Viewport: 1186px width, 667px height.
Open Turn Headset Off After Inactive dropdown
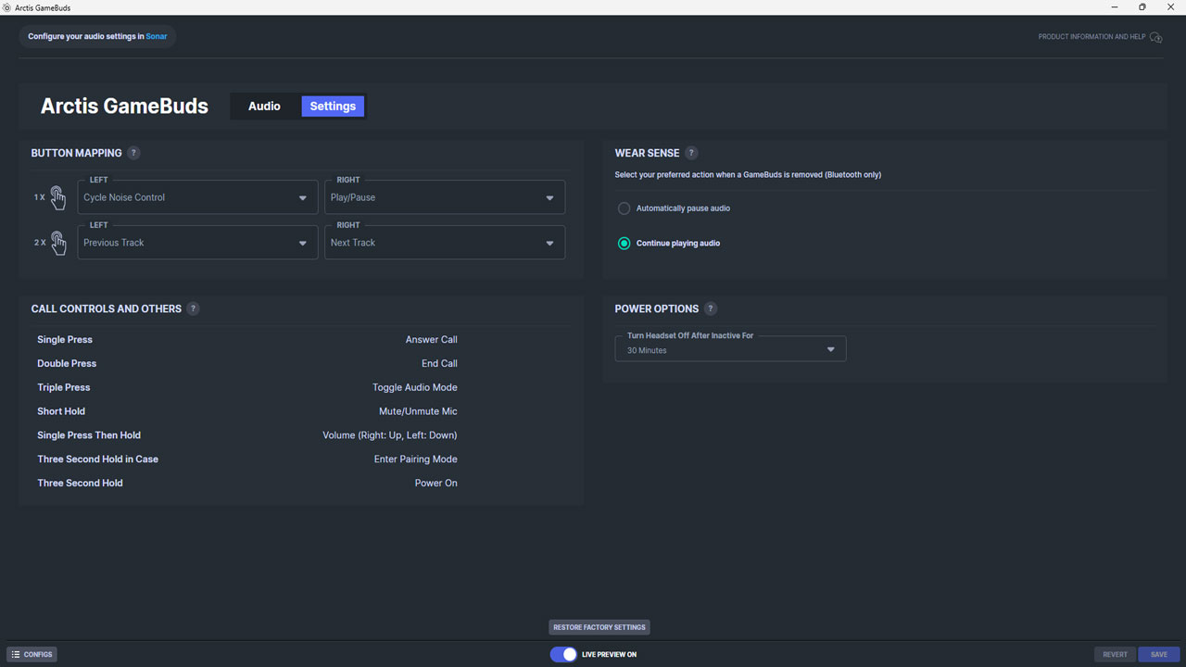pyautogui.click(x=730, y=349)
